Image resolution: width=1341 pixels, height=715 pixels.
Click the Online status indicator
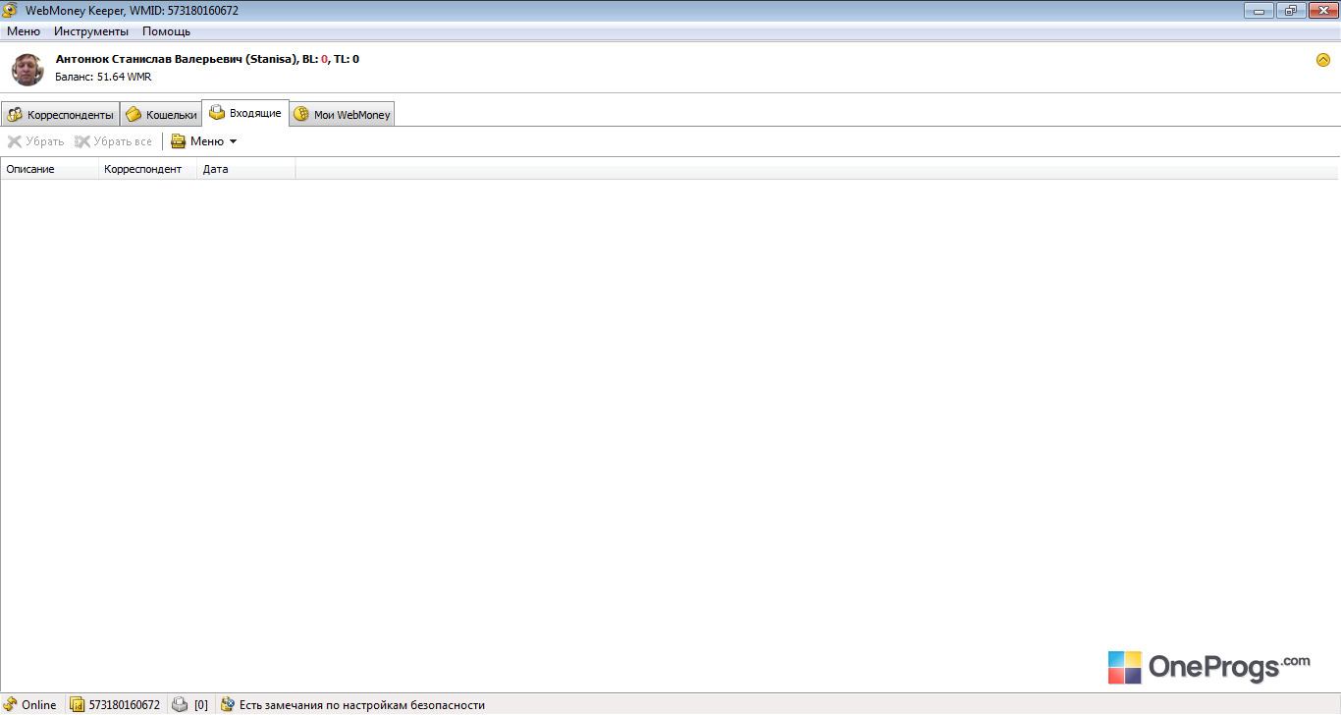point(30,704)
